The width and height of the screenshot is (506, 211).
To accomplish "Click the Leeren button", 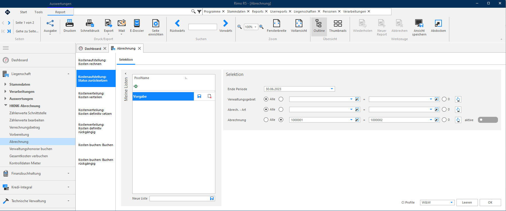I will coord(467,202).
